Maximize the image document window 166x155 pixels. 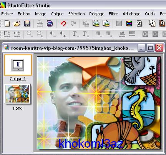tap(150, 48)
